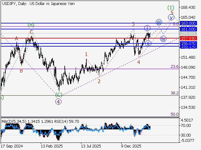This screenshot has width=201, height=150.
Task: Select the circled wave iv marker
Action: tap(163, 39)
